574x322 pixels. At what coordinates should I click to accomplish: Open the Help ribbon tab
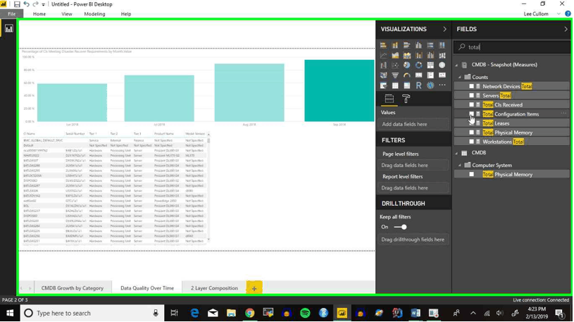point(126,14)
